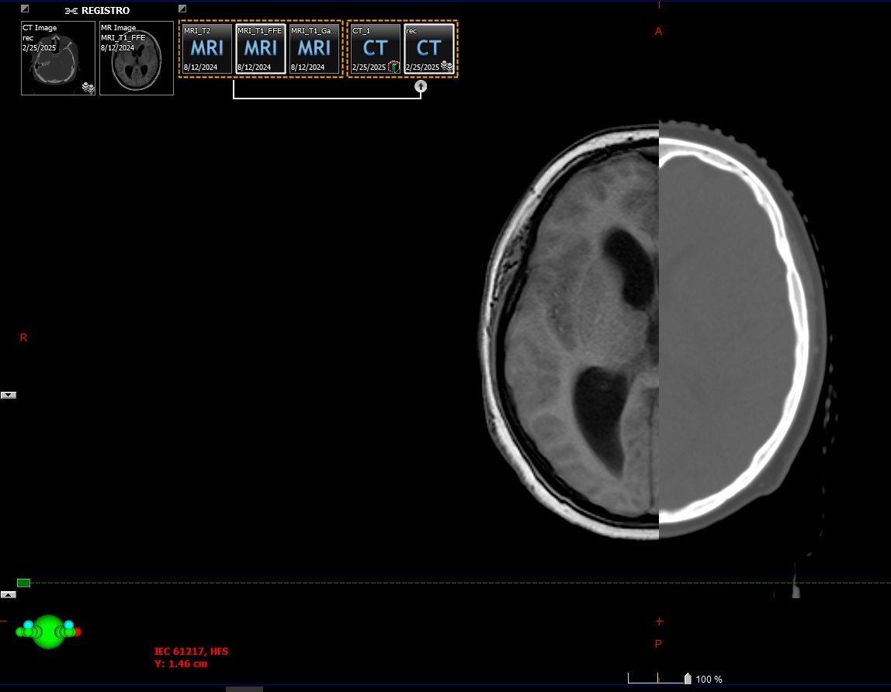
Task: Select the rec CT series tile
Action: (428, 49)
